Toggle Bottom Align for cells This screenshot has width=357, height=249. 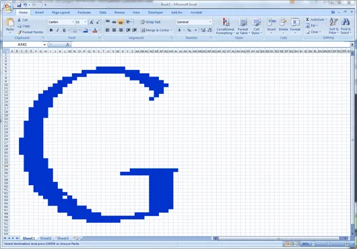click(x=121, y=21)
